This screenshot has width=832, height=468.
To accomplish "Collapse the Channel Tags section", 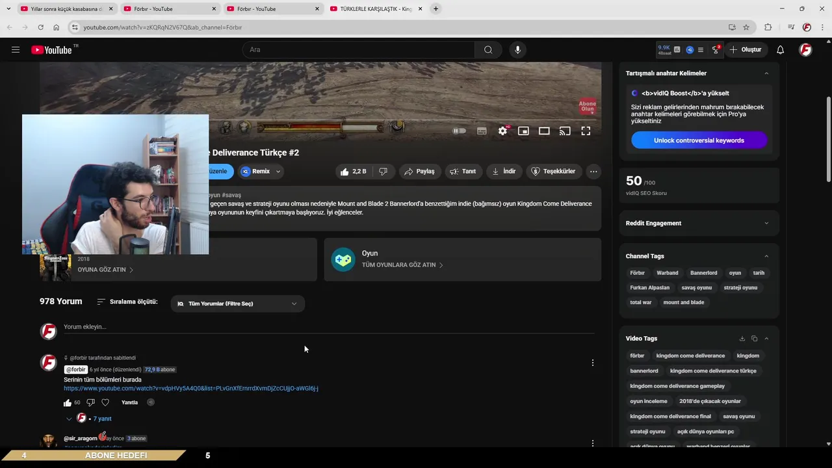I will pyautogui.click(x=766, y=256).
